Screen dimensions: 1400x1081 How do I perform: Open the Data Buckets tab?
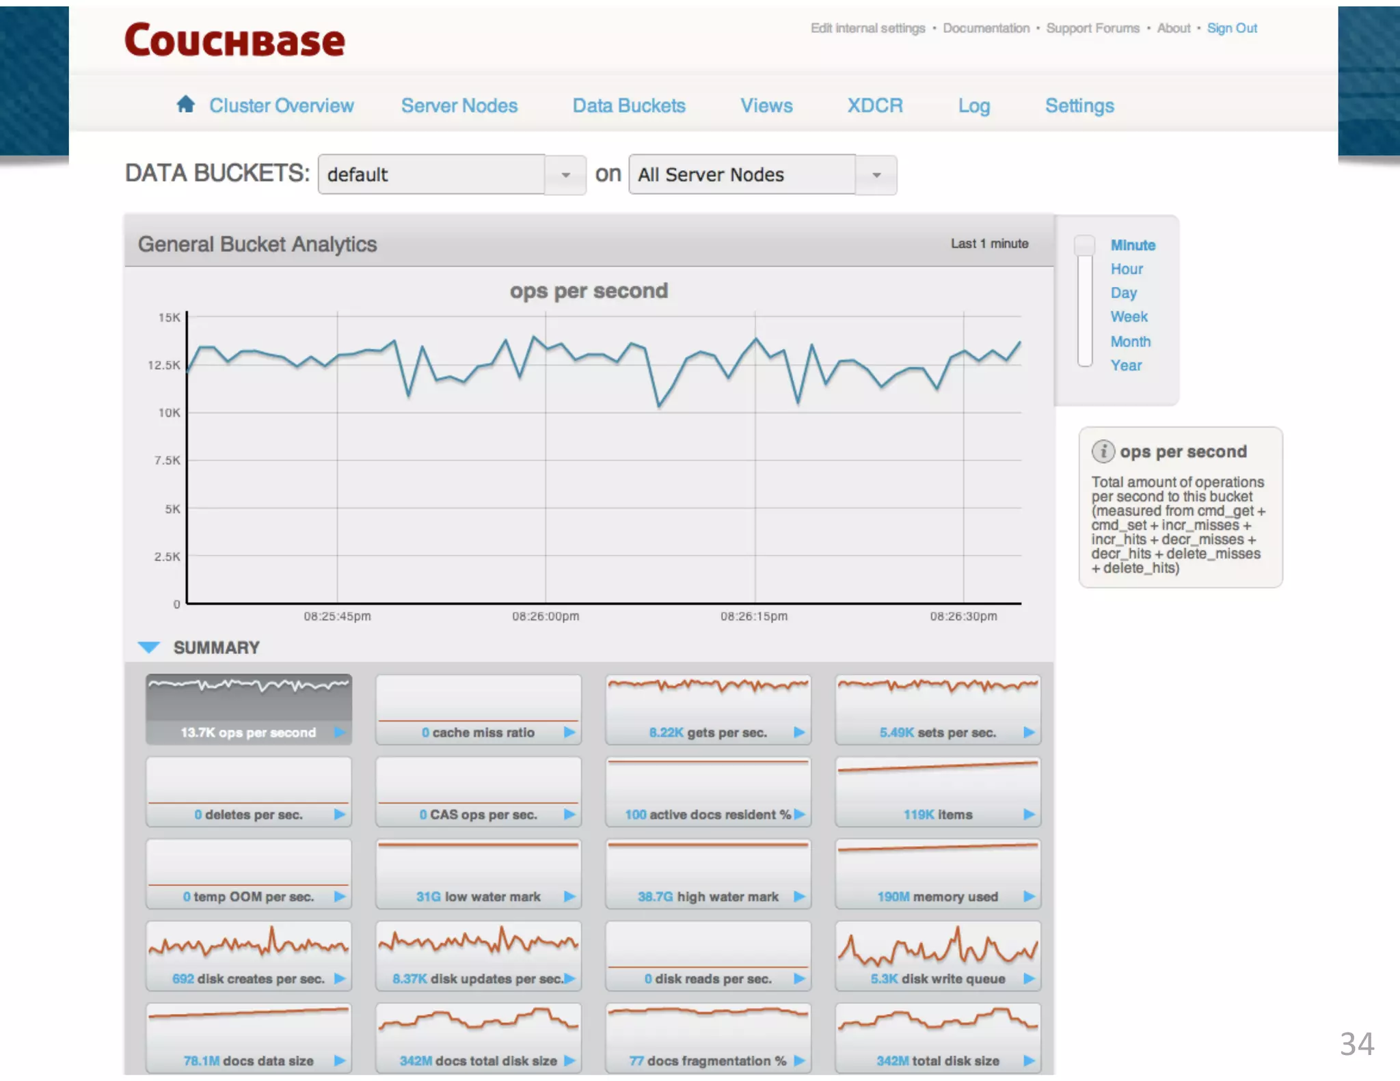click(628, 106)
